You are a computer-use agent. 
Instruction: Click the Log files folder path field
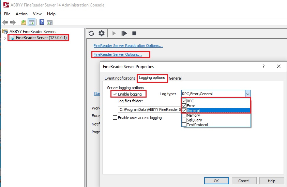point(150,109)
